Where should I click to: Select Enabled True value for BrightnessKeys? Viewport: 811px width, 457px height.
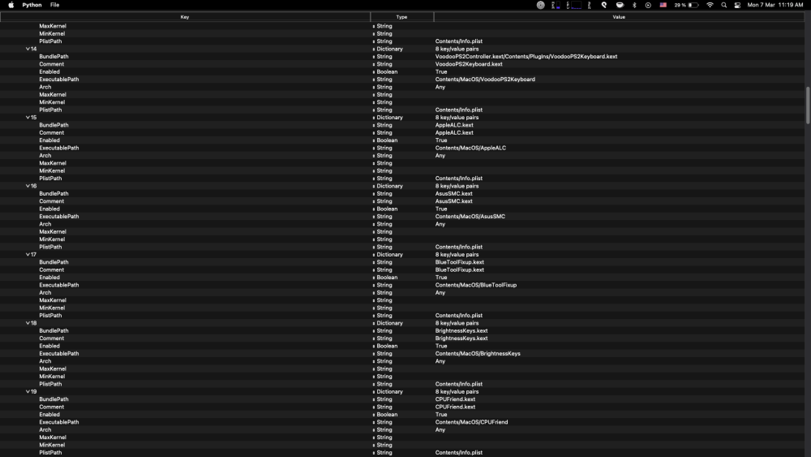(441, 347)
